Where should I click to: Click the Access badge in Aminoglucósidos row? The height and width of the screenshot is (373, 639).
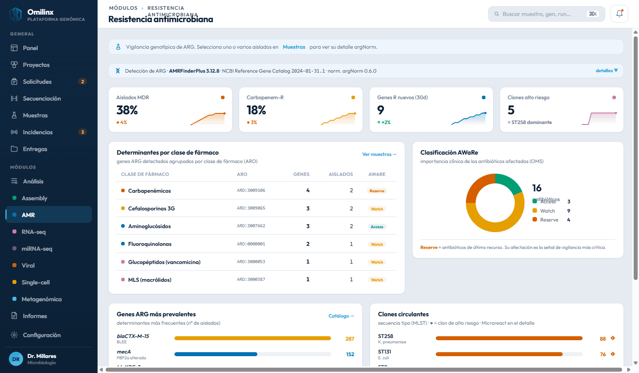point(377,227)
